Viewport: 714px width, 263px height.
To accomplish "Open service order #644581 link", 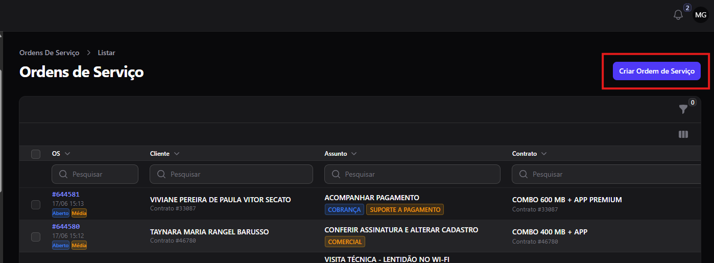I will coord(66,195).
